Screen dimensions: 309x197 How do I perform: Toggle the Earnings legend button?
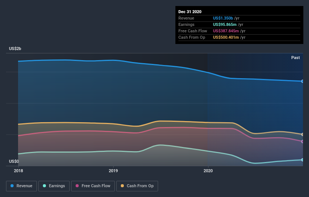pos(54,186)
